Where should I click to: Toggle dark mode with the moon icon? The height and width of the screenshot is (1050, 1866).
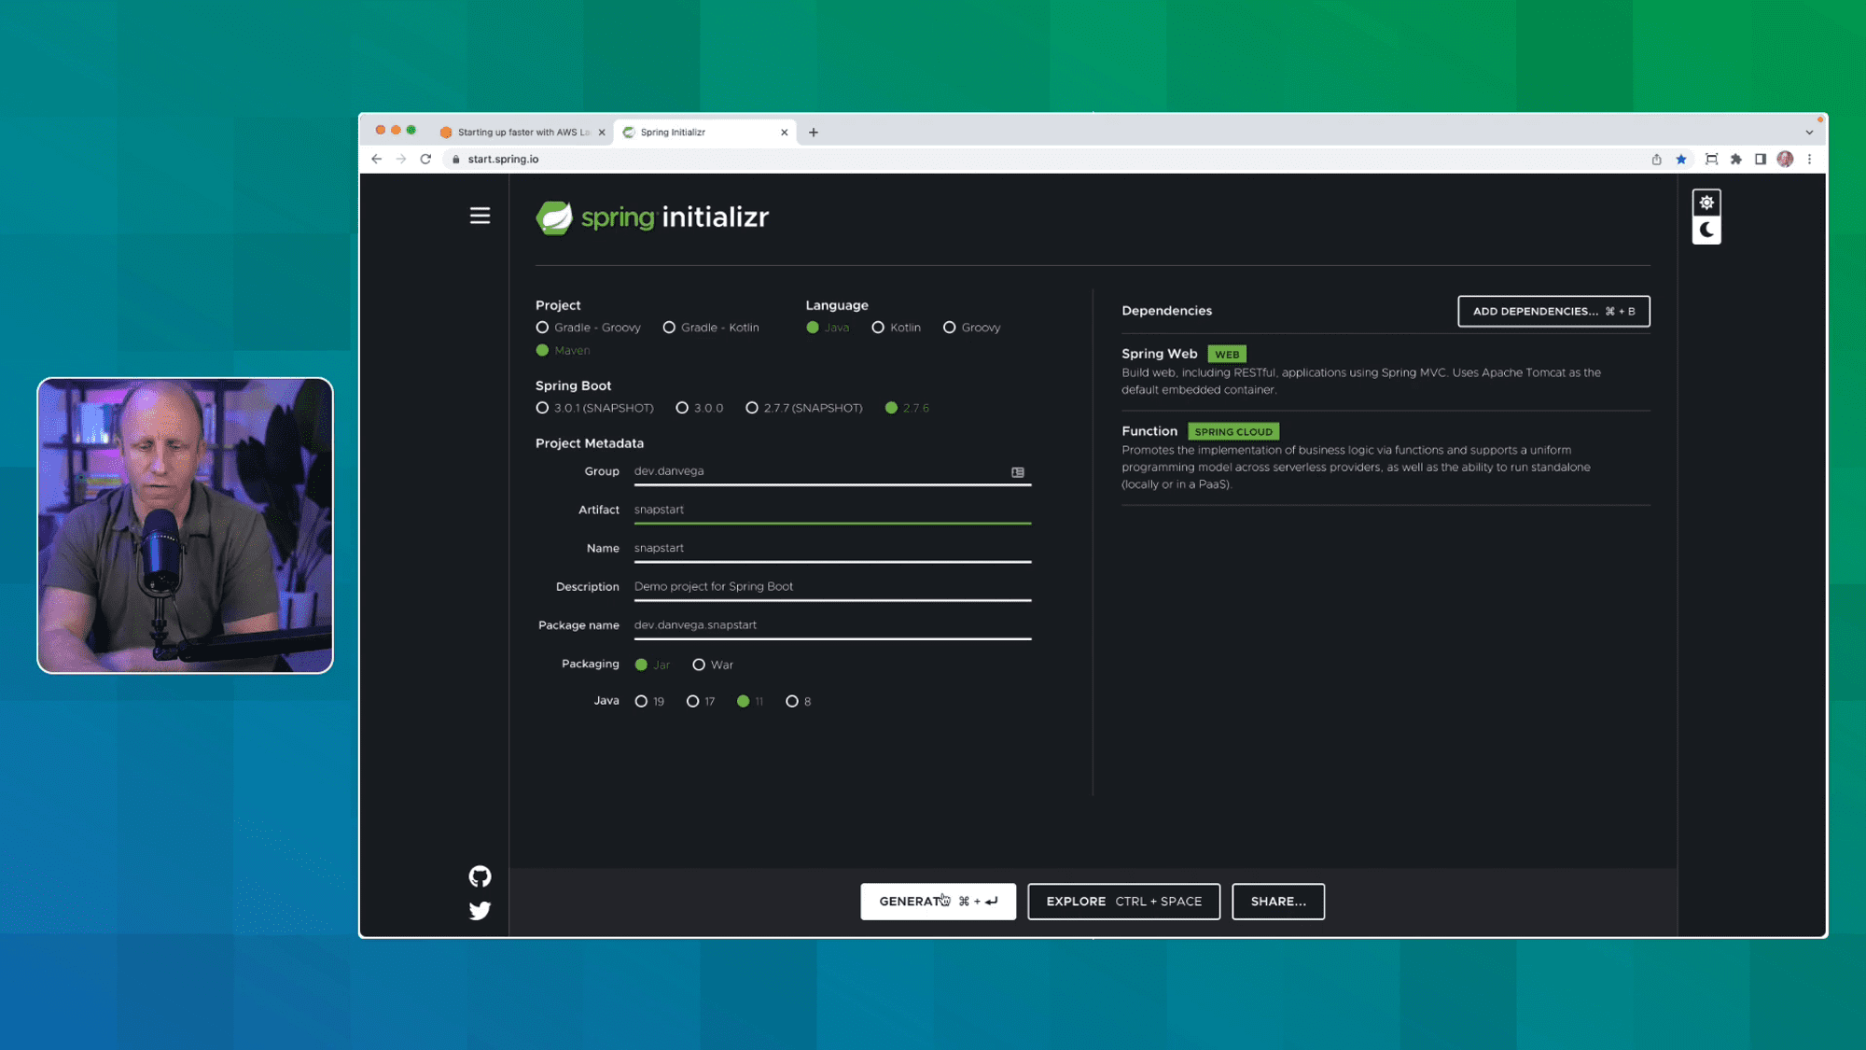tap(1706, 230)
